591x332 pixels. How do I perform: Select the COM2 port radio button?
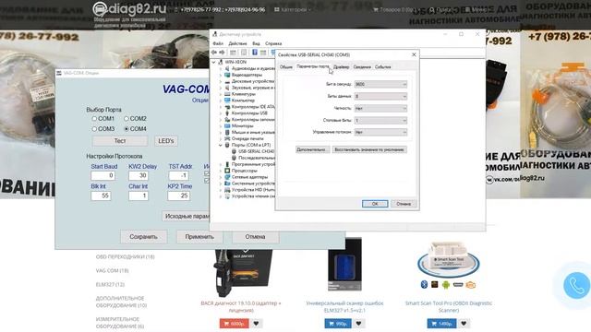coord(127,119)
